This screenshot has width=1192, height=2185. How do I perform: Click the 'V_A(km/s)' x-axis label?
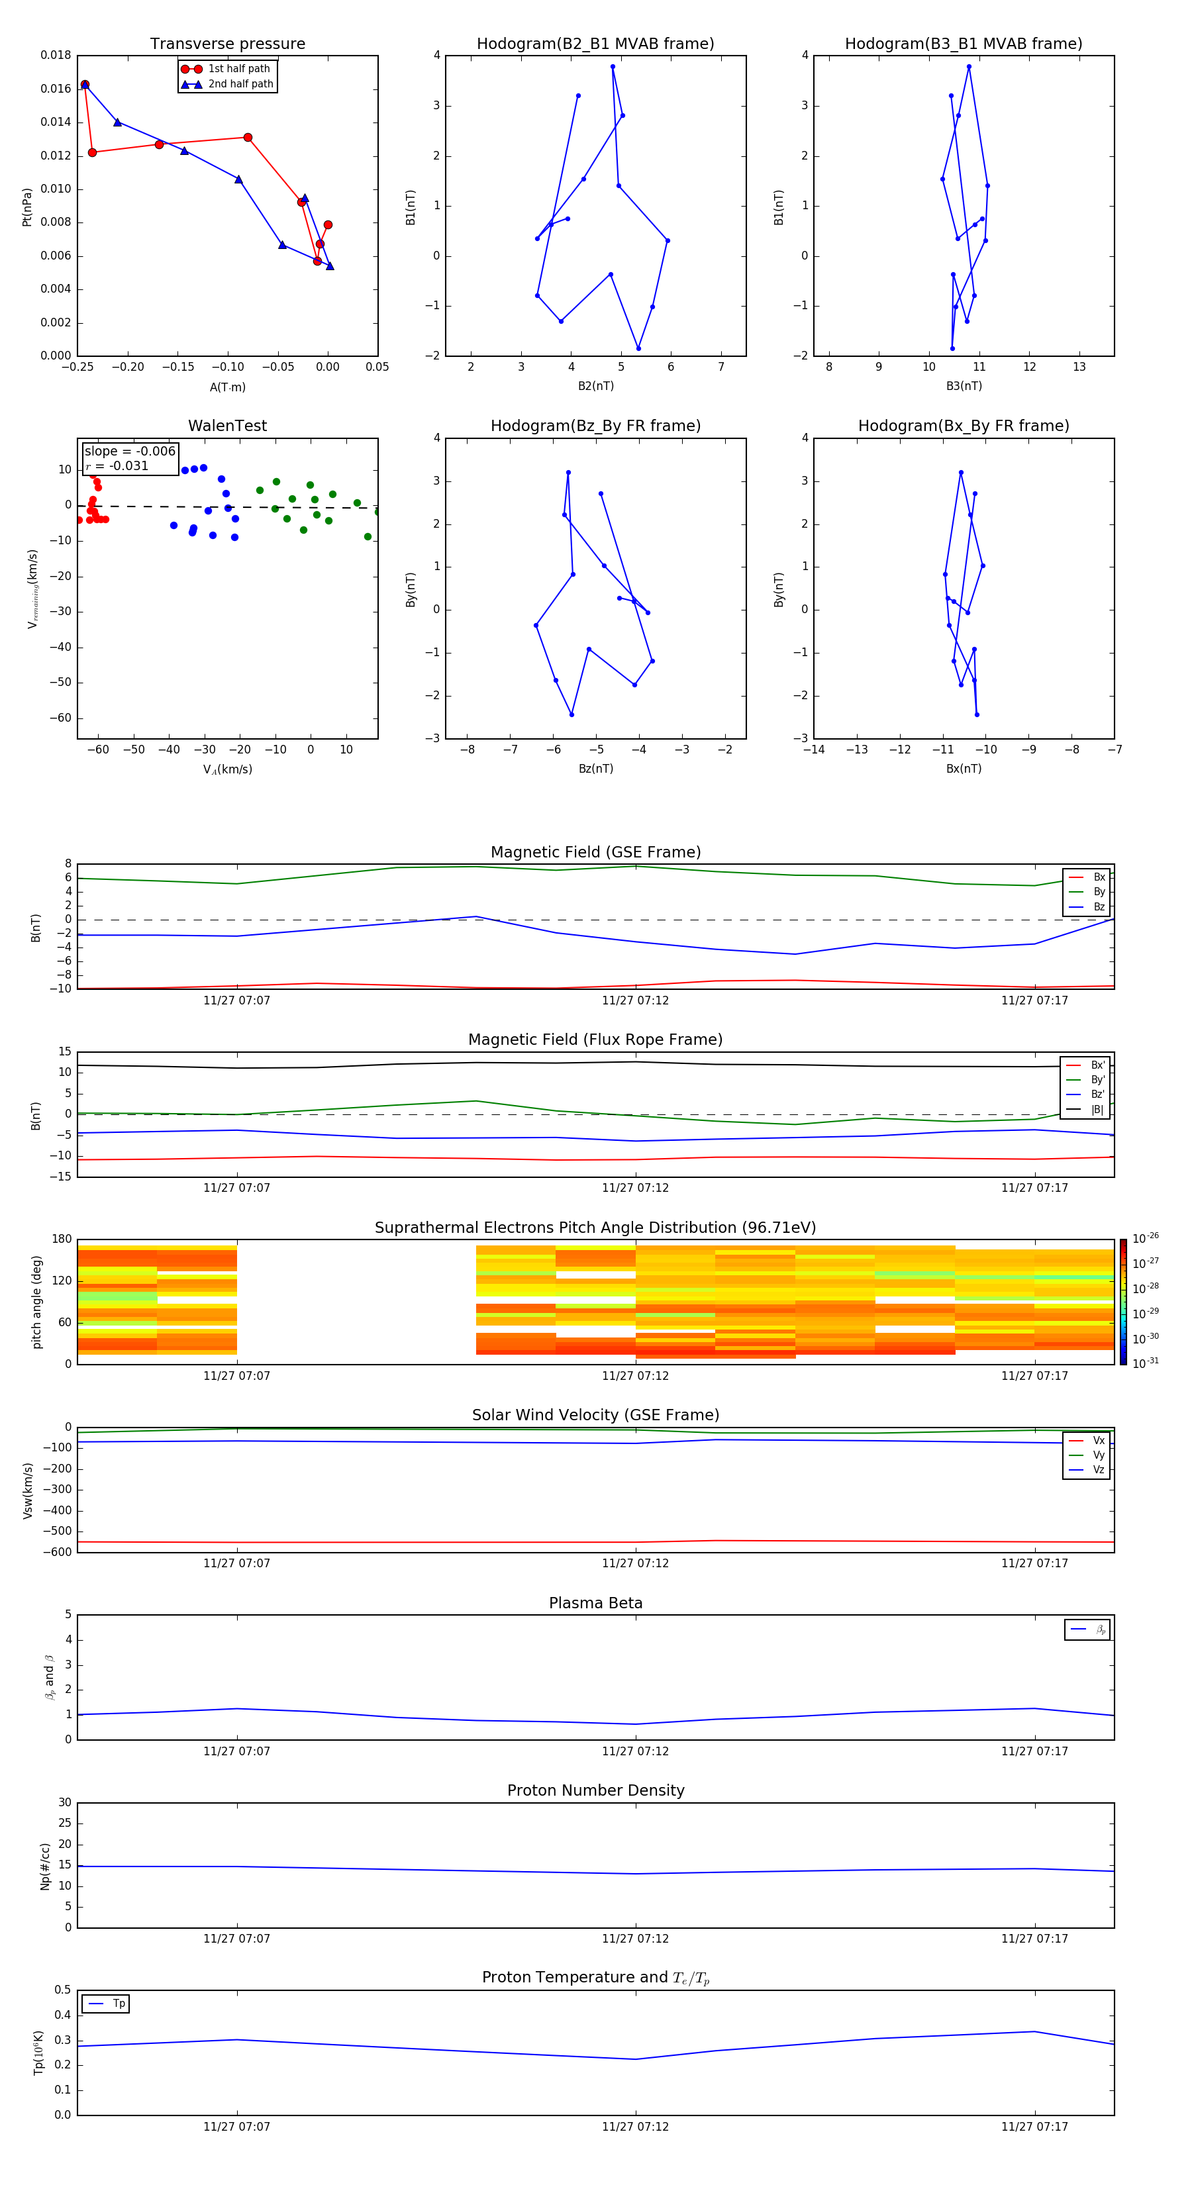tap(227, 769)
